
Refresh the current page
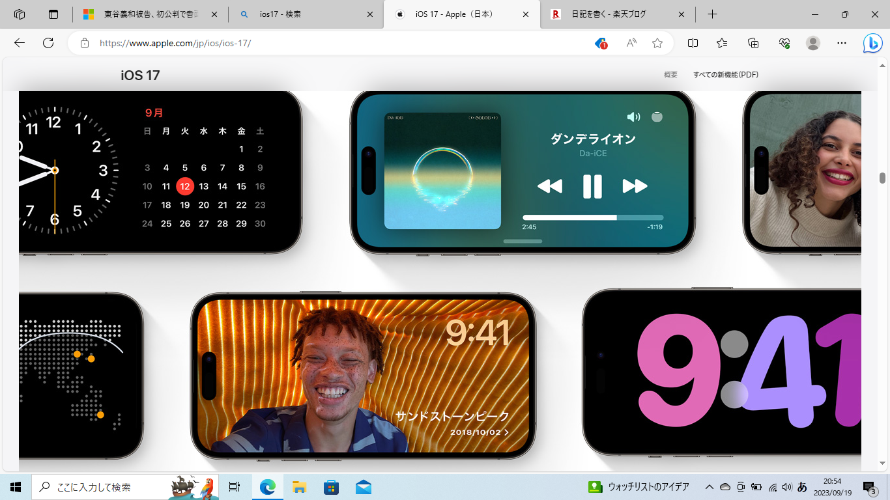(48, 43)
